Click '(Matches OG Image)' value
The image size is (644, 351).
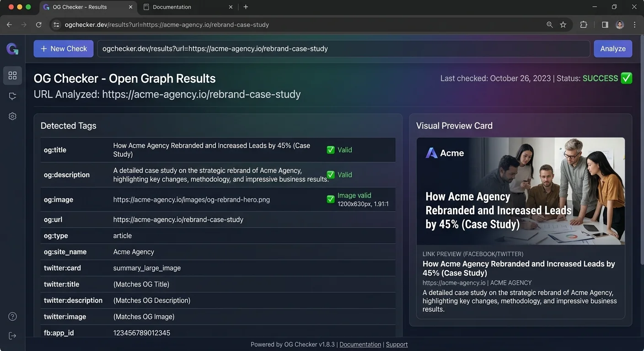(144, 317)
